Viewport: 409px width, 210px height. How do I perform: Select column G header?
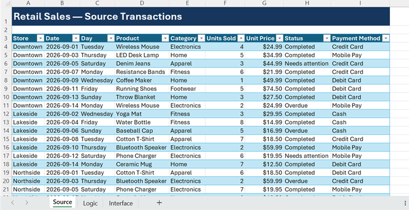(264, 3)
